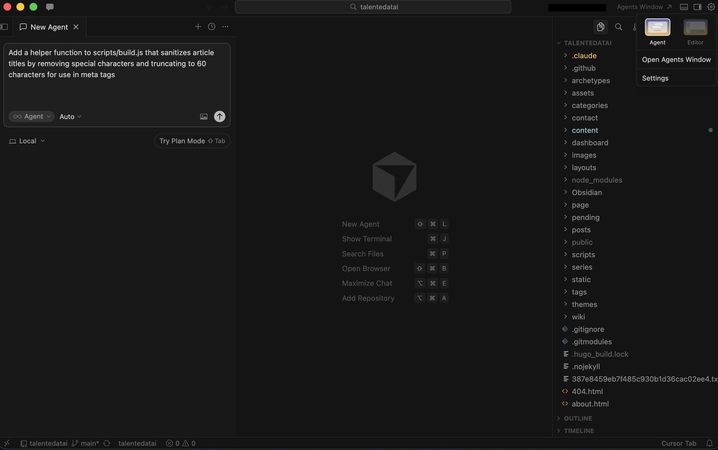Select Settings from the dropdown menu
Image resolution: width=718 pixels, height=450 pixels.
pos(655,78)
